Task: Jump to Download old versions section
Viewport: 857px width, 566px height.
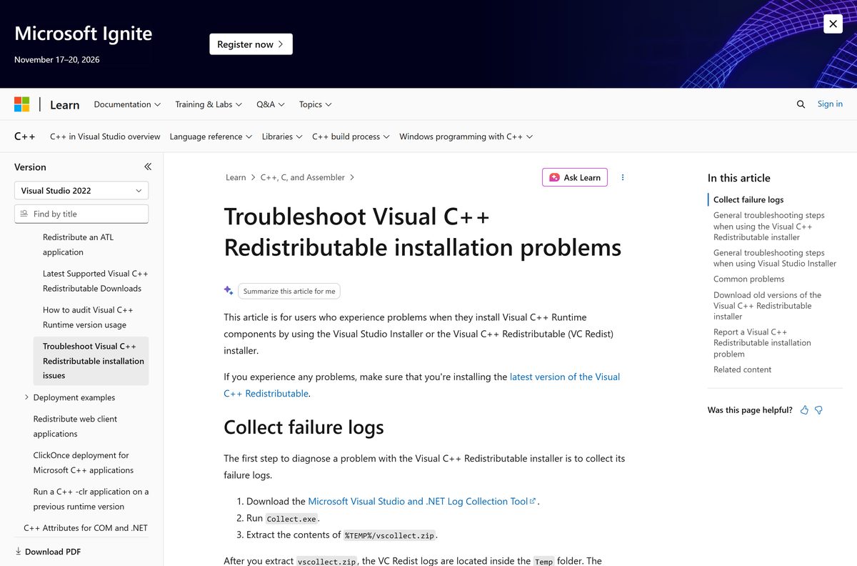Action: click(x=768, y=306)
